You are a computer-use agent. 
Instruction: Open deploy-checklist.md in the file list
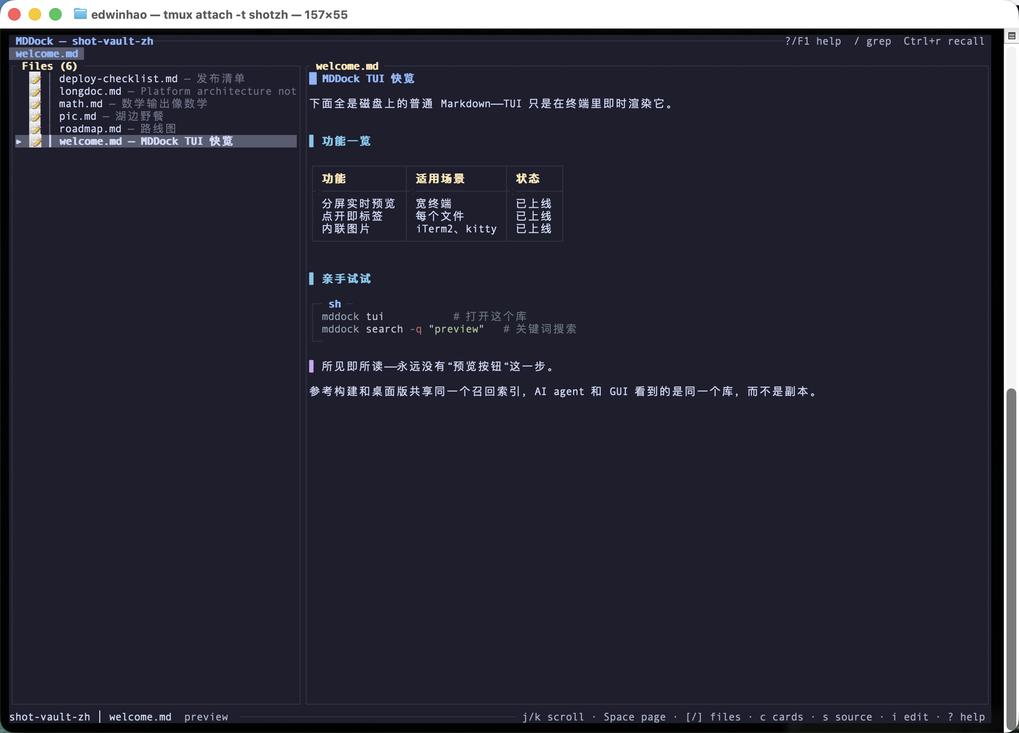[x=152, y=79]
